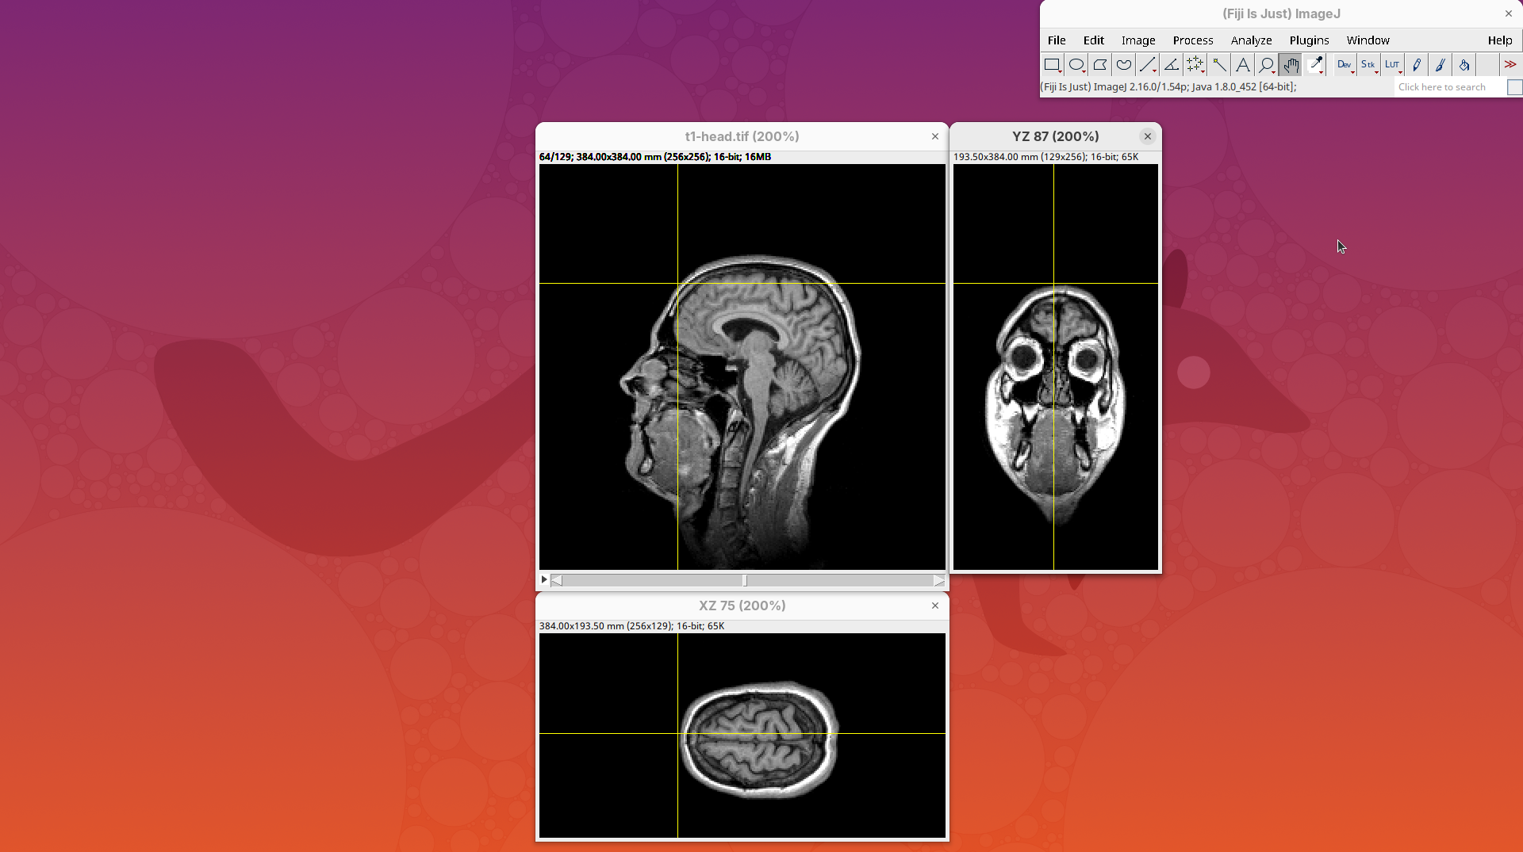Click the slice slider thumb under t1-head.tif
Screen dimensions: 1523x852
pyautogui.click(x=745, y=581)
